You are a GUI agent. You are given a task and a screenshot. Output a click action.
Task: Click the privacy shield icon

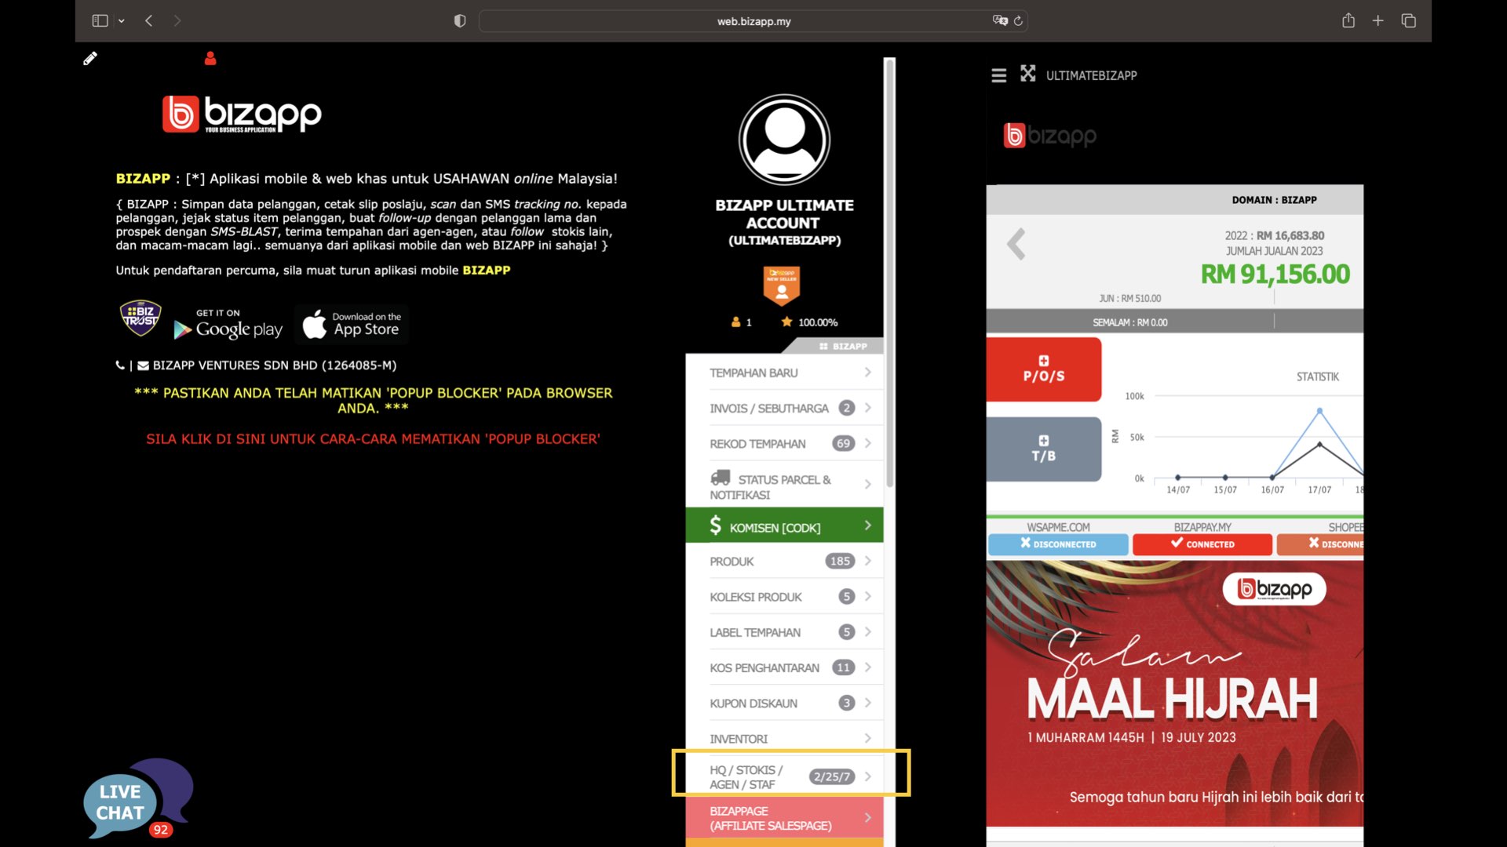coord(460,21)
